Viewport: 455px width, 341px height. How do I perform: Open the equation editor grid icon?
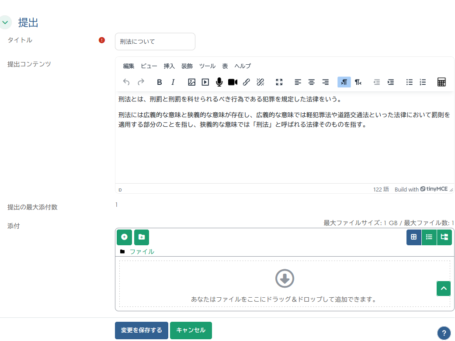pyautogui.click(x=441, y=82)
